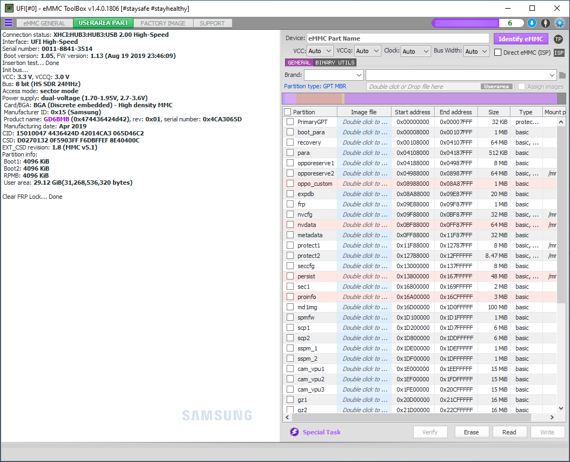Open the settings gear icon
Viewport: 570px width, 462px height.
tap(560, 23)
